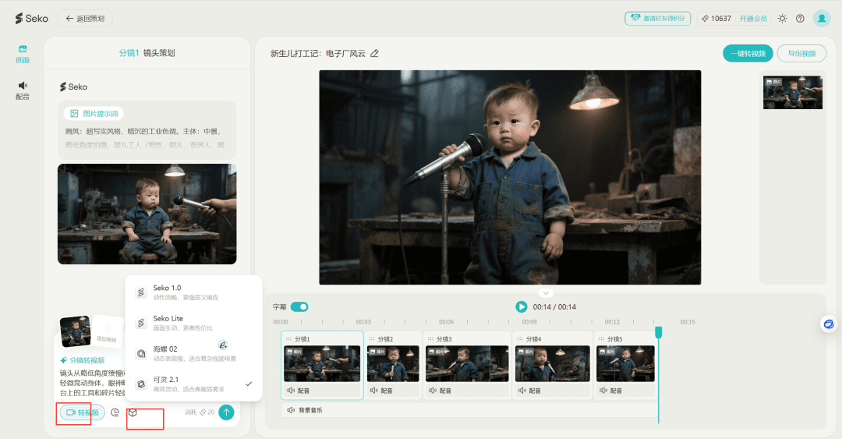842x439 pixels.
Task: Click 配音 under 分镜1 clip
Action: (x=299, y=391)
